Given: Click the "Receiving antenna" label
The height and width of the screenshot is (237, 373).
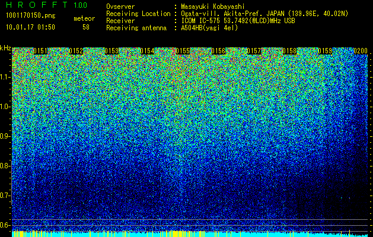Looking at the screenshot, I should (x=136, y=28).
